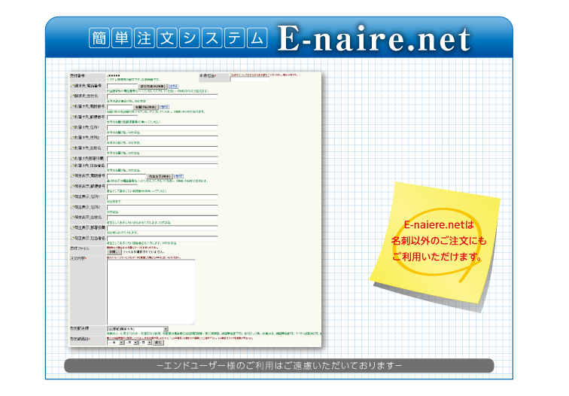Open the month dropdown for 指定納品日
The width and height of the screenshot is (569, 396).
pos(131,343)
